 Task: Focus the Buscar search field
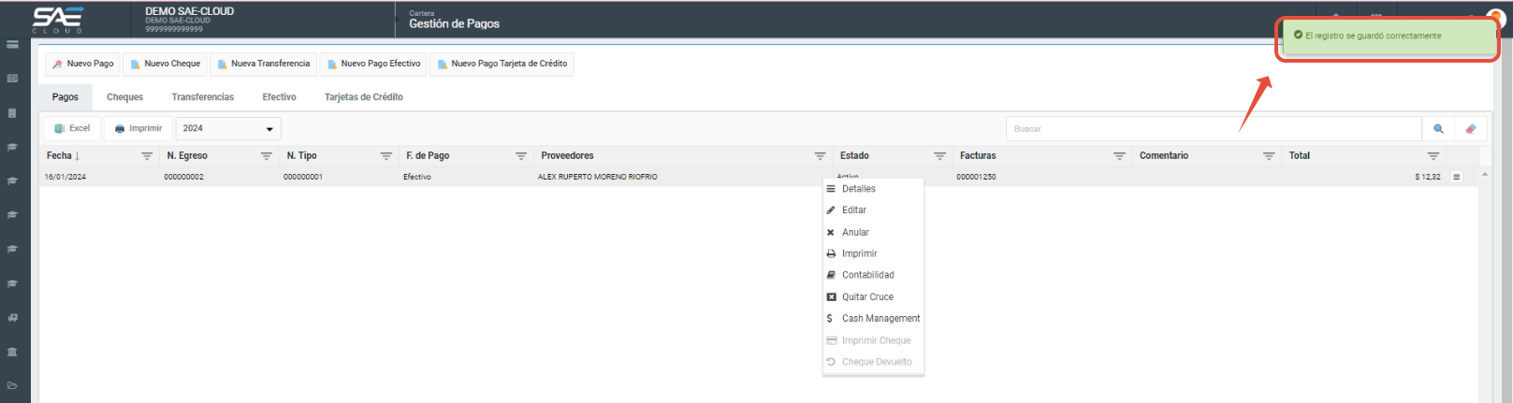point(1214,129)
